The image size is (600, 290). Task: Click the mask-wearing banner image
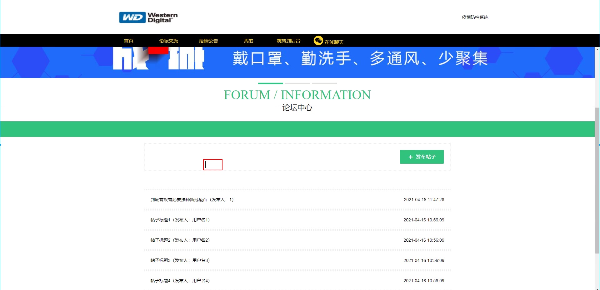(x=297, y=62)
